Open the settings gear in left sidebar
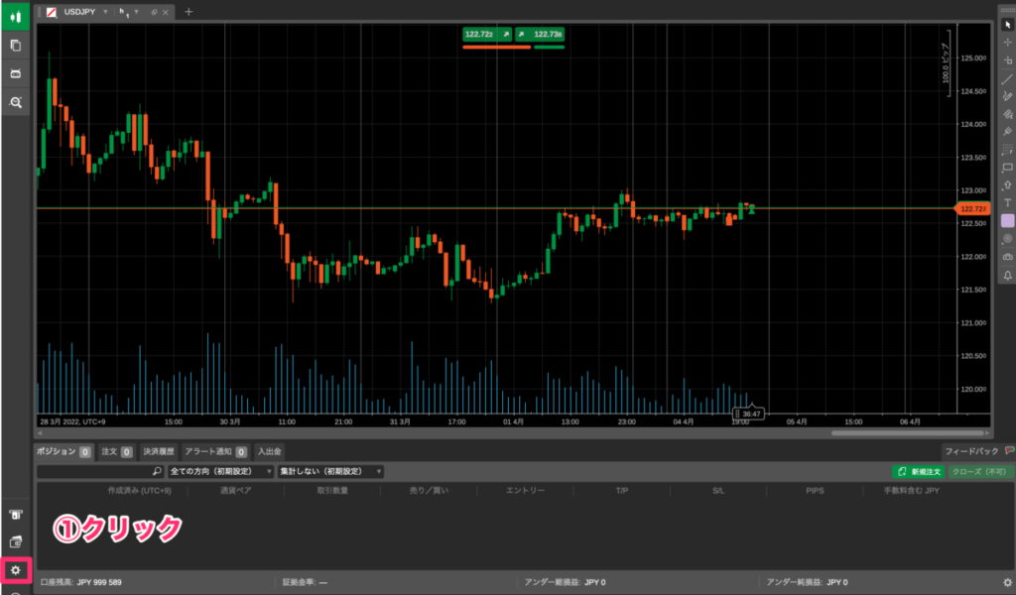The height and width of the screenshot is (595, 1016). click(x=16, y=570)
